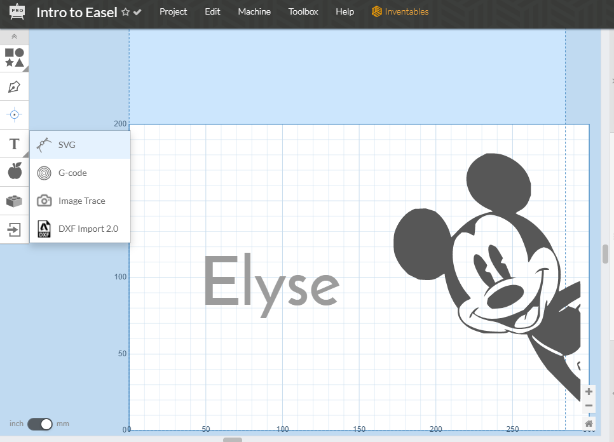Image resolution: width=614 pixels, height=442 pixels.
Task: Open the Project menu
Action: [173, 11]
